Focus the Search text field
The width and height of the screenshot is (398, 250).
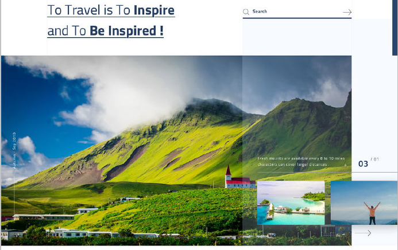pos(296,11)
